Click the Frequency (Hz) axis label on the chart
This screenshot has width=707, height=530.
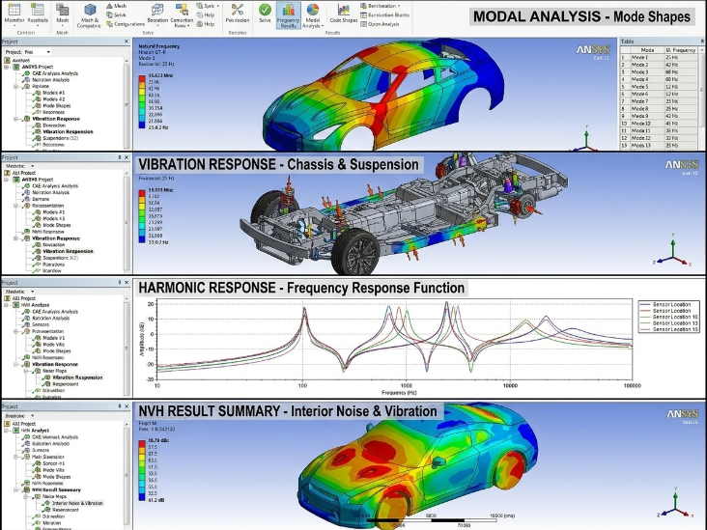[399, 393]
